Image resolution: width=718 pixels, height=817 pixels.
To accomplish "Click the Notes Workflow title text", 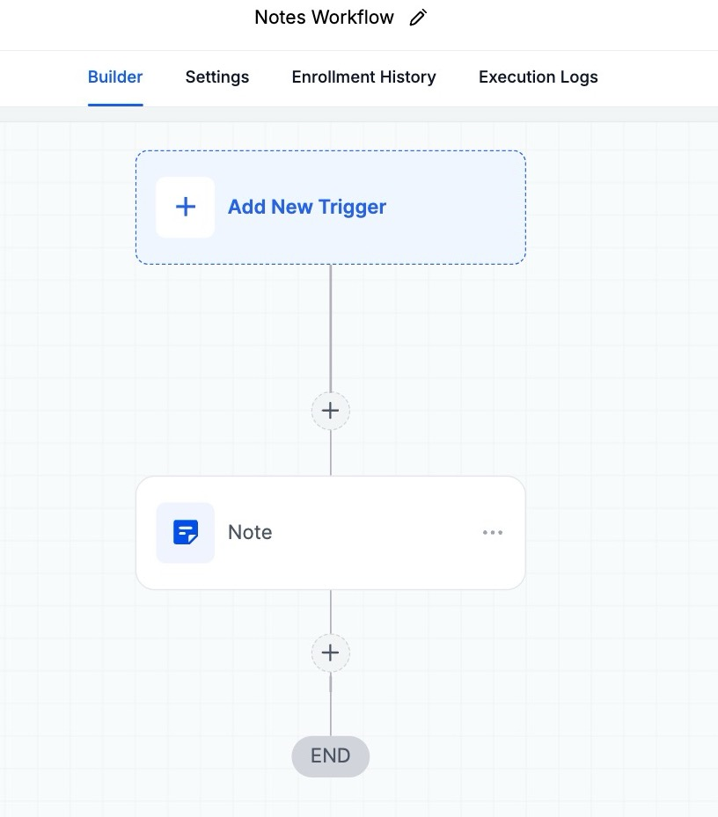I will [x=324, y=18].
